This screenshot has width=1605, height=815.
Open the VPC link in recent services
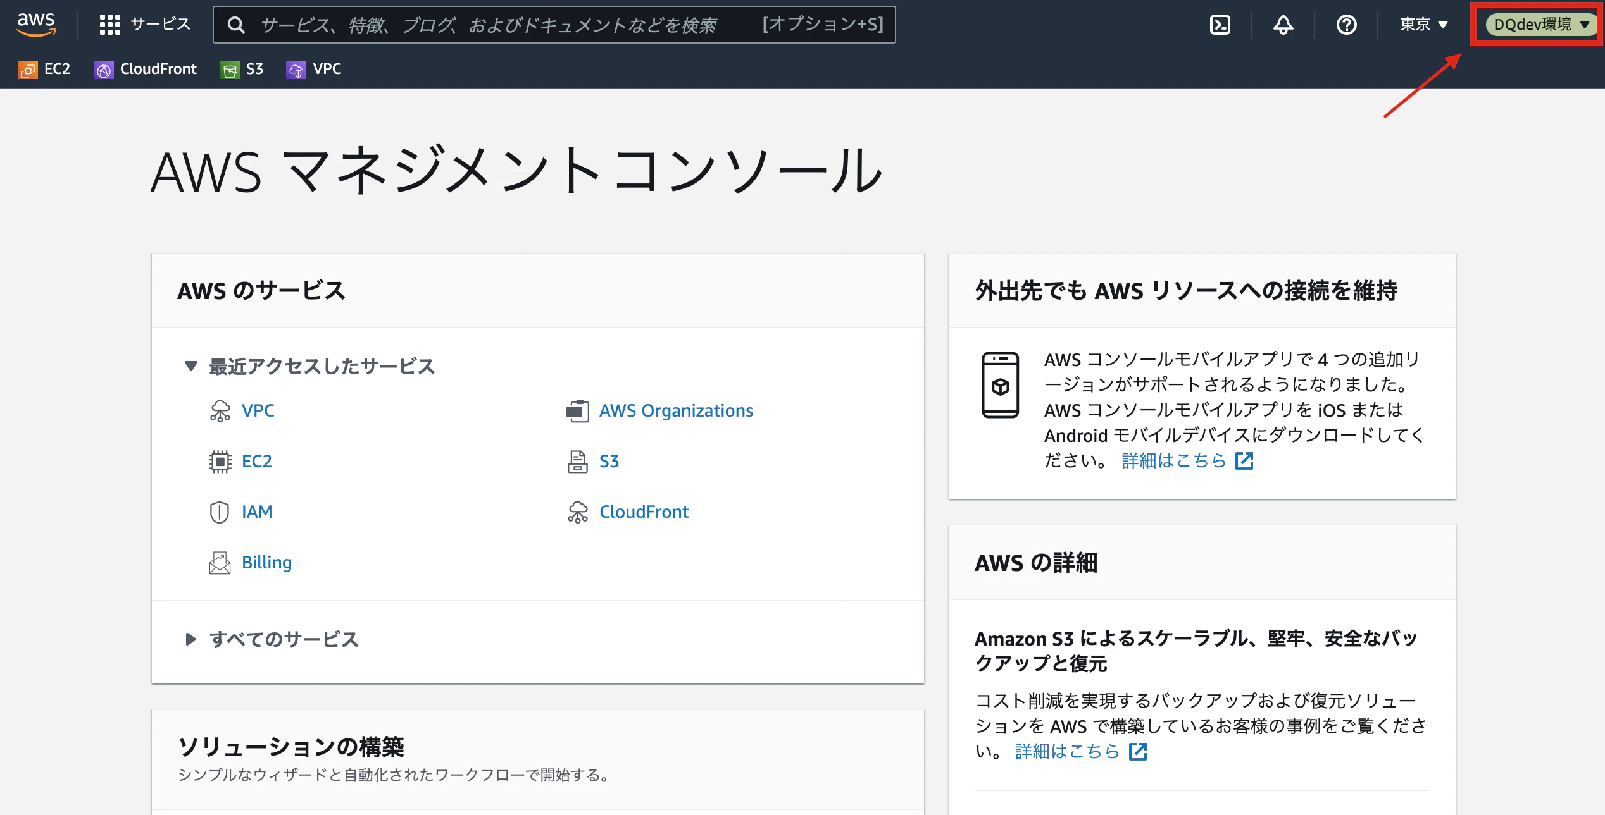(258, 411)
